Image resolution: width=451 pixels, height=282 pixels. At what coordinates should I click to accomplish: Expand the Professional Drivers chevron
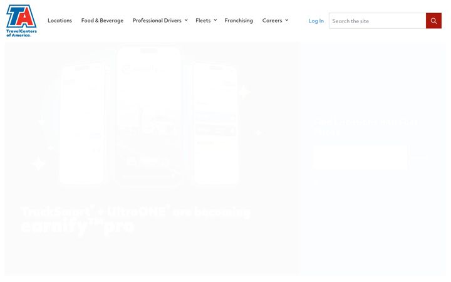[186, 20]
